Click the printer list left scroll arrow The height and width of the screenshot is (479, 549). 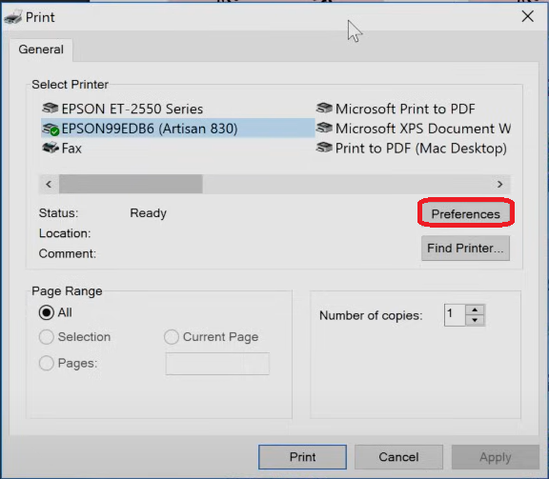[x=49, y=184]
